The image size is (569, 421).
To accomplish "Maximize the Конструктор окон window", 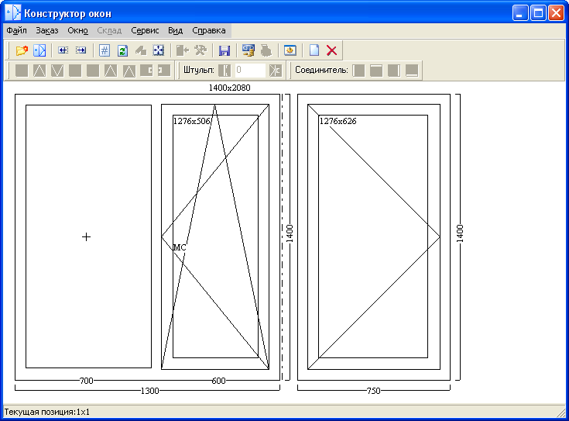I will coord(538,13).
